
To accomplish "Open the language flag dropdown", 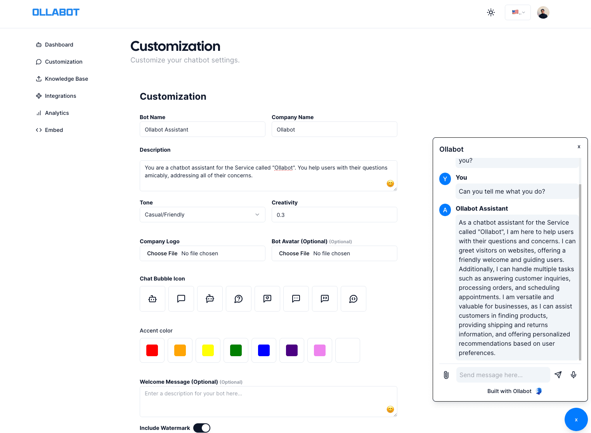I will point(518,12).
